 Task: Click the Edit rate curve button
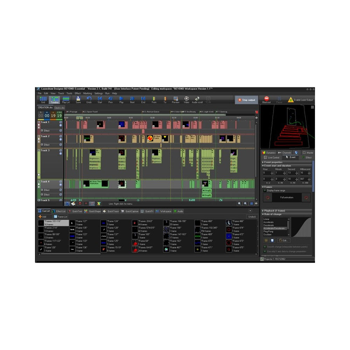[284, 240]
